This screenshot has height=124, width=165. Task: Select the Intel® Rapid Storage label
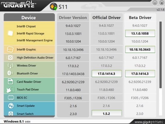[30, 33]
